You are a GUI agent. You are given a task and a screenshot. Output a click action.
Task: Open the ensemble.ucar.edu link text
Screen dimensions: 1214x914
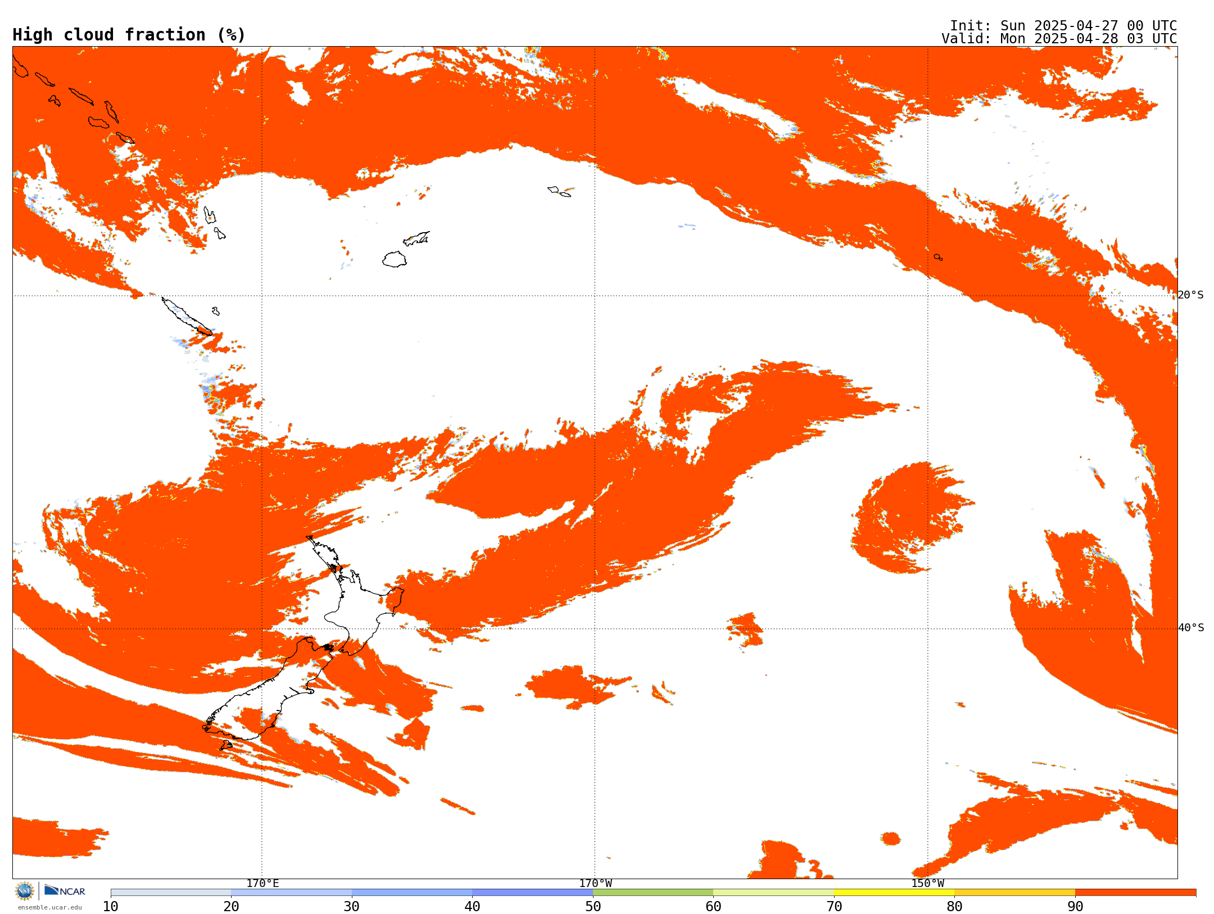click(x=49, y=907)
